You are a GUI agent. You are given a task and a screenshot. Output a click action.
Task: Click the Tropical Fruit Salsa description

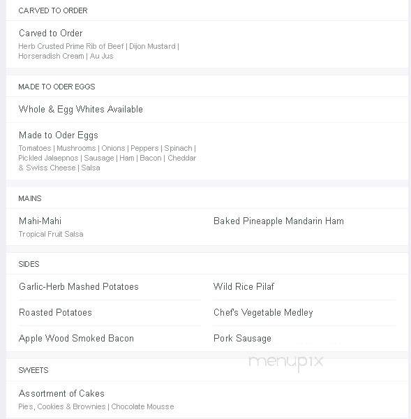[x=51, y=234]
